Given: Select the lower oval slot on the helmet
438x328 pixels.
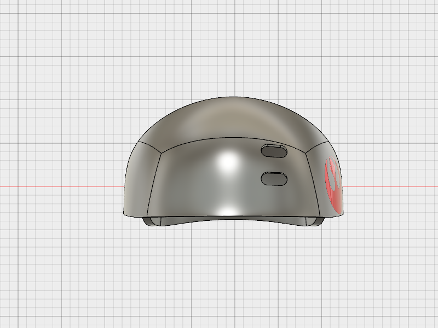Looking at the screenshot, I should 274,179.
